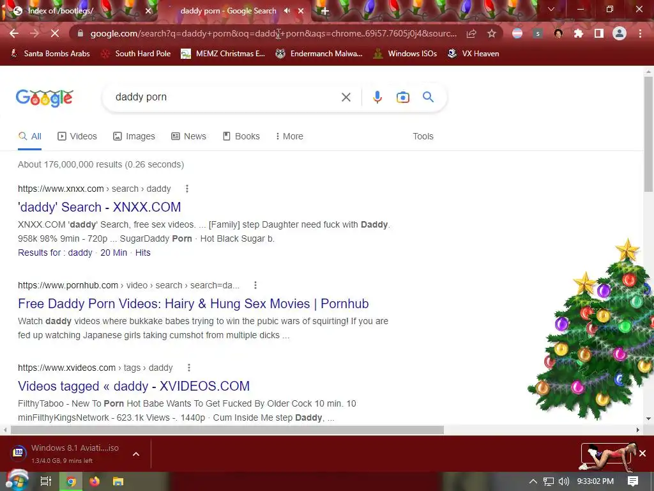Screen dimensions: 654x491
Task: Open Task View on the taskbar
Action: point(45,481)
